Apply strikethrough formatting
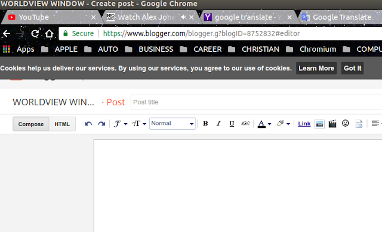This screenshot has height=232, width=382. (x=245, y=124)
